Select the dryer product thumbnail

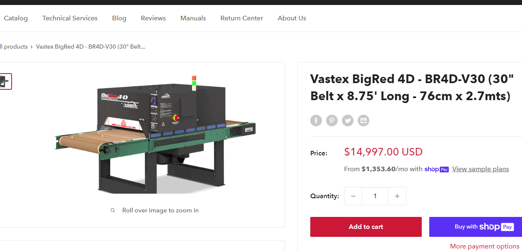click(5, 81)
